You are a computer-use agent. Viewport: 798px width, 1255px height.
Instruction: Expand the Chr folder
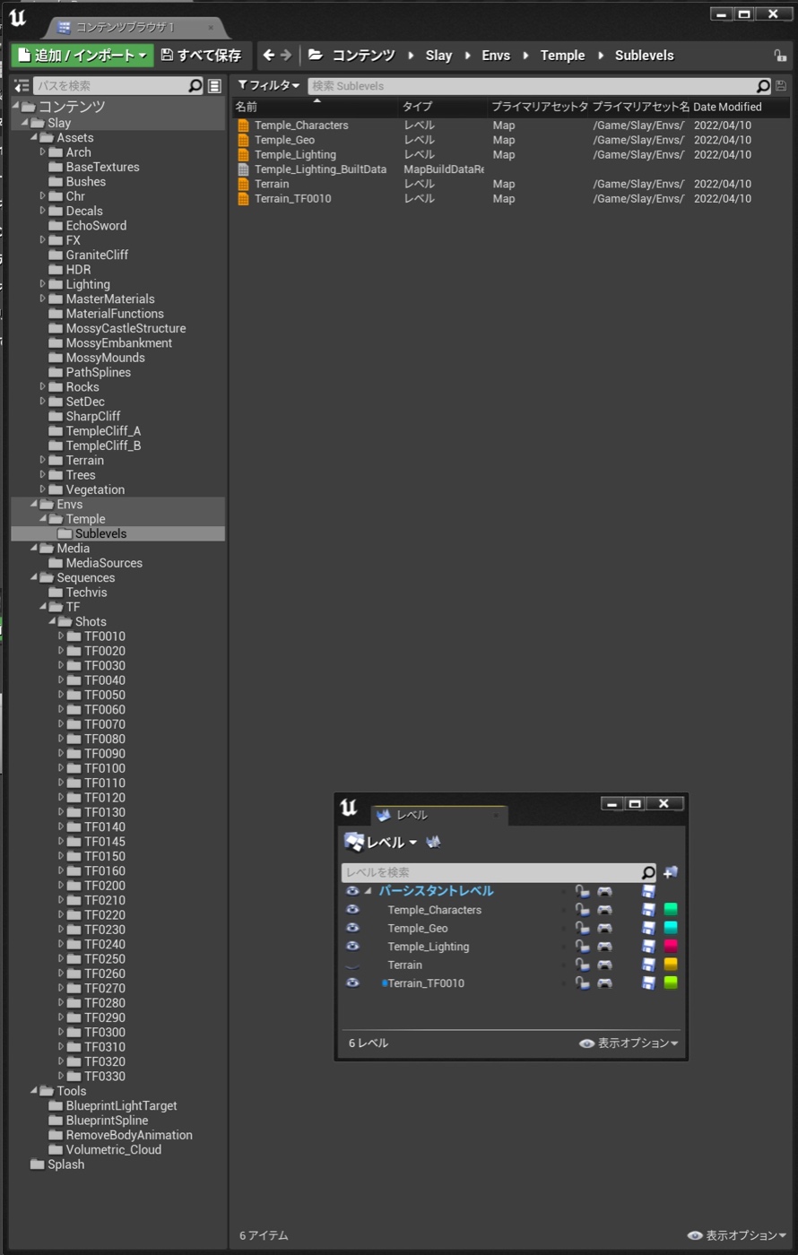(x=43, y=196)
